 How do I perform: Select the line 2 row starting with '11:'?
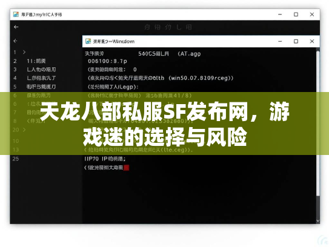(x=36, y=61)
